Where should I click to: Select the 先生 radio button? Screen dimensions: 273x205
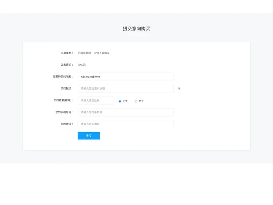(120, 101)
